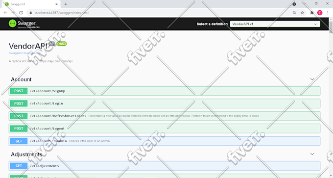
Task: Collapse the Adjustments section chevron
Action: pyautogui.click(x=312, y=154)
